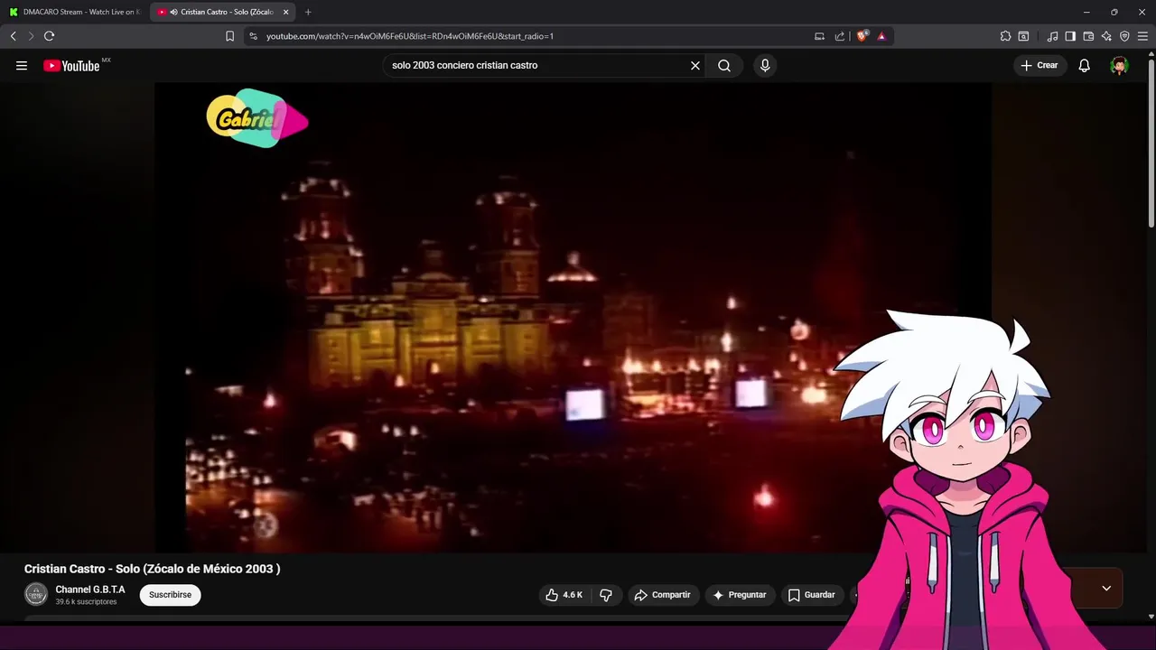The height and width of the screenshot is (650, 1156).
Task: Open Channel G.B.T.A channel page
Action: [x=90, y=590]
